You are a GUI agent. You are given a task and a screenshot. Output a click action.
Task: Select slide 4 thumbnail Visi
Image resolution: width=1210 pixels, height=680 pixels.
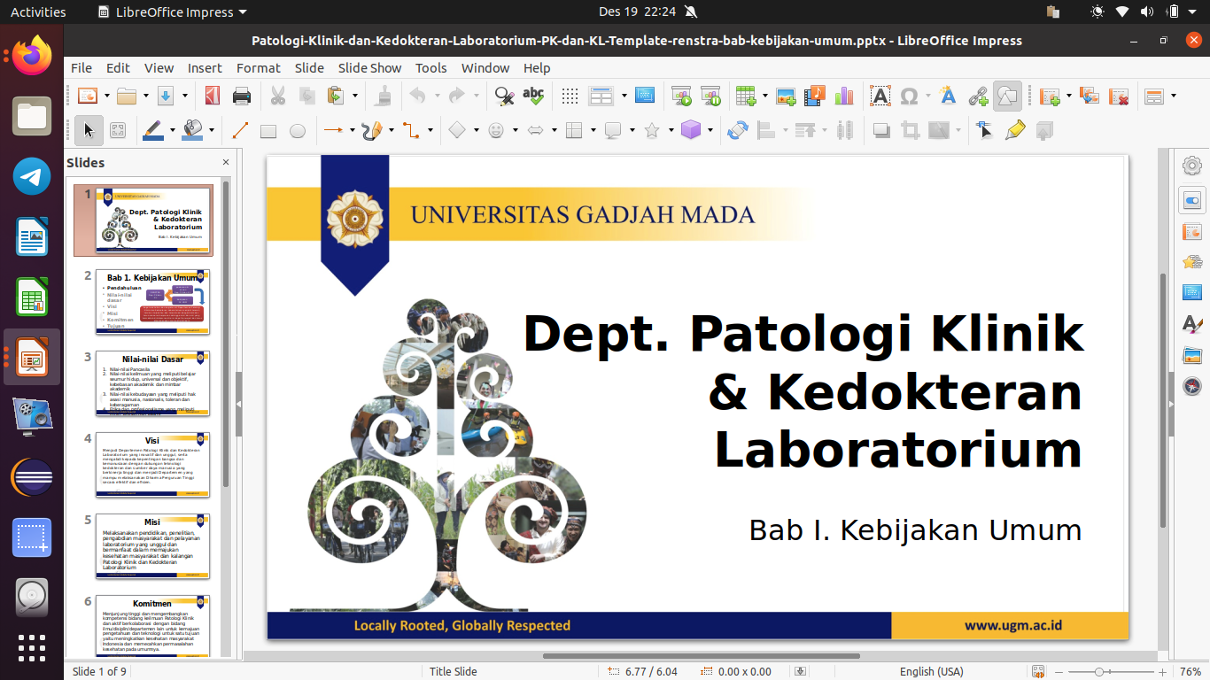coord(152,464)
